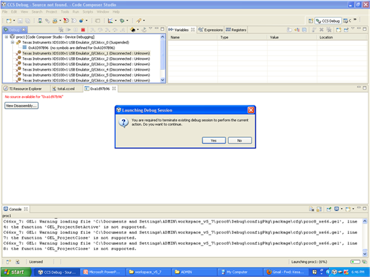Viewport: 370px width, 277px height.
Task: Click Remove All icon in Variables view
Action: (x=329, y=30)
